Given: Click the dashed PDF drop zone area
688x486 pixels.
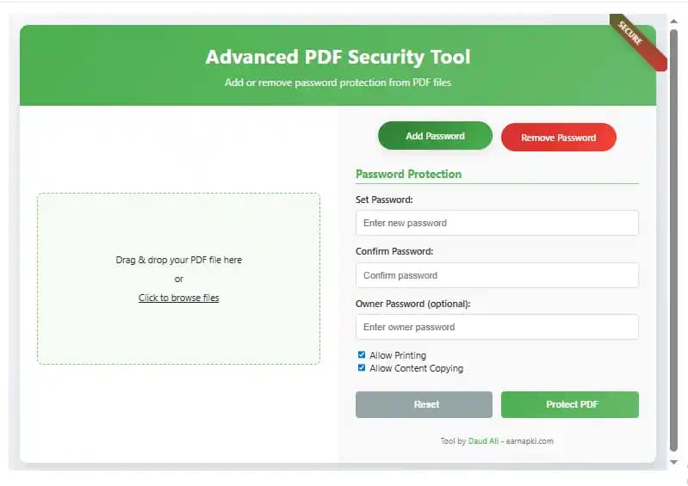Looking at the screenshot, I should 178,335.
